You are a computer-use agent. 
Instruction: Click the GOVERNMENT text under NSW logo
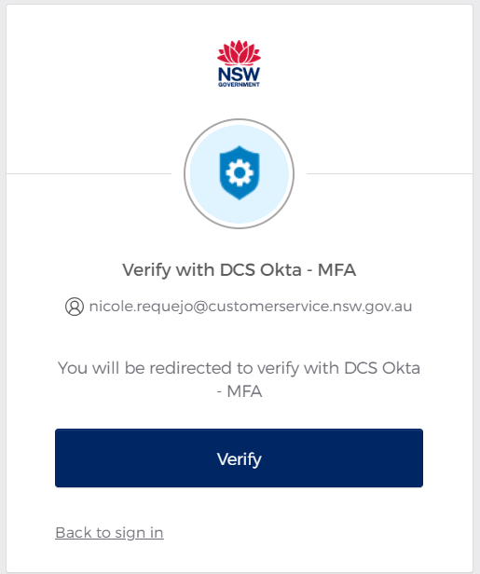coord(239,85)
